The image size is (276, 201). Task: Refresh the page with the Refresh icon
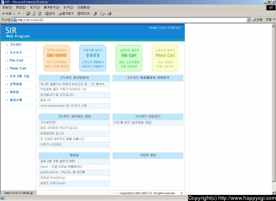[34, 13]
